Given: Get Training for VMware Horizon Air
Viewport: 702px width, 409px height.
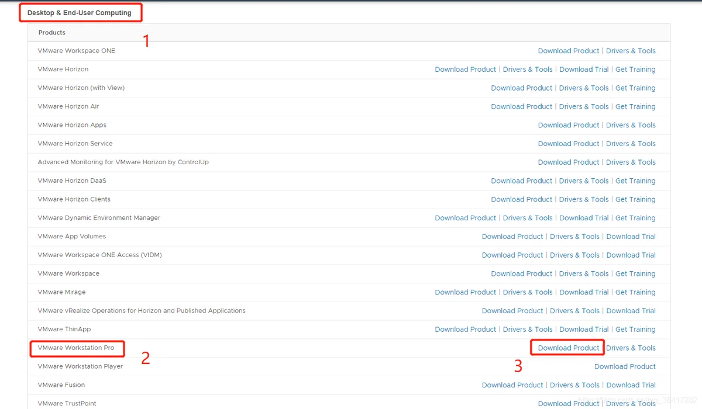Looking at the screenshot, I should (635, 106).
